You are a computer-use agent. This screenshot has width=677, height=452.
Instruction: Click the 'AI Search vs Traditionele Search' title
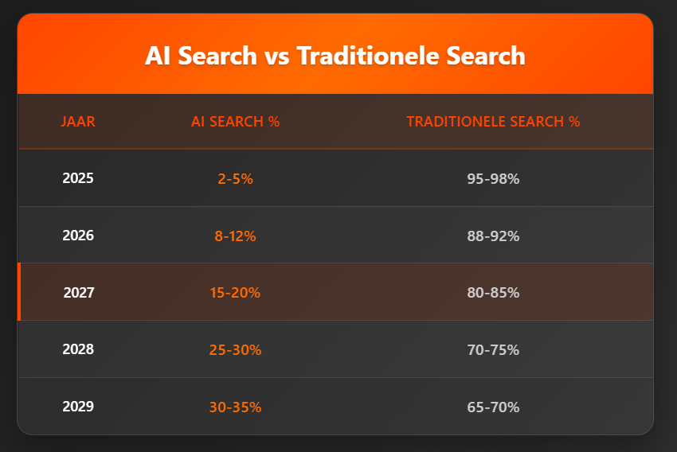pos(335,56)
